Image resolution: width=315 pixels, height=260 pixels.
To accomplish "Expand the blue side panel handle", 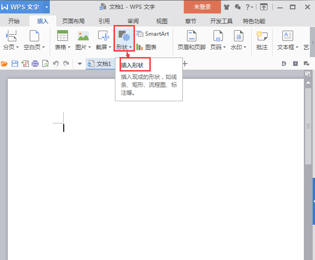I will pyautogui.click(x=314, y=201).
